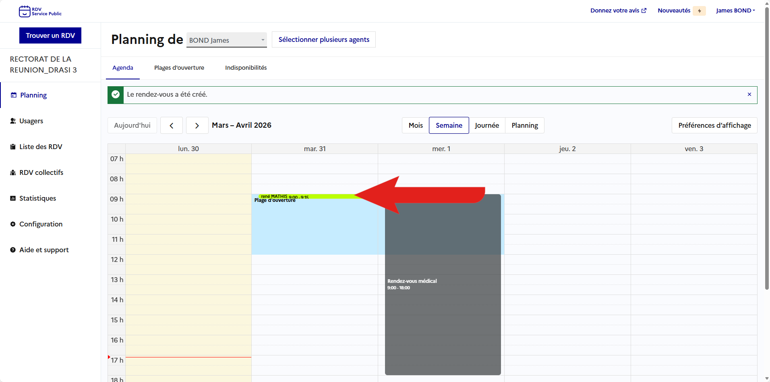Open the James BOND user menu
Image resolution: width=770 pixels, height=382 pixels.
tap(735, 10)
